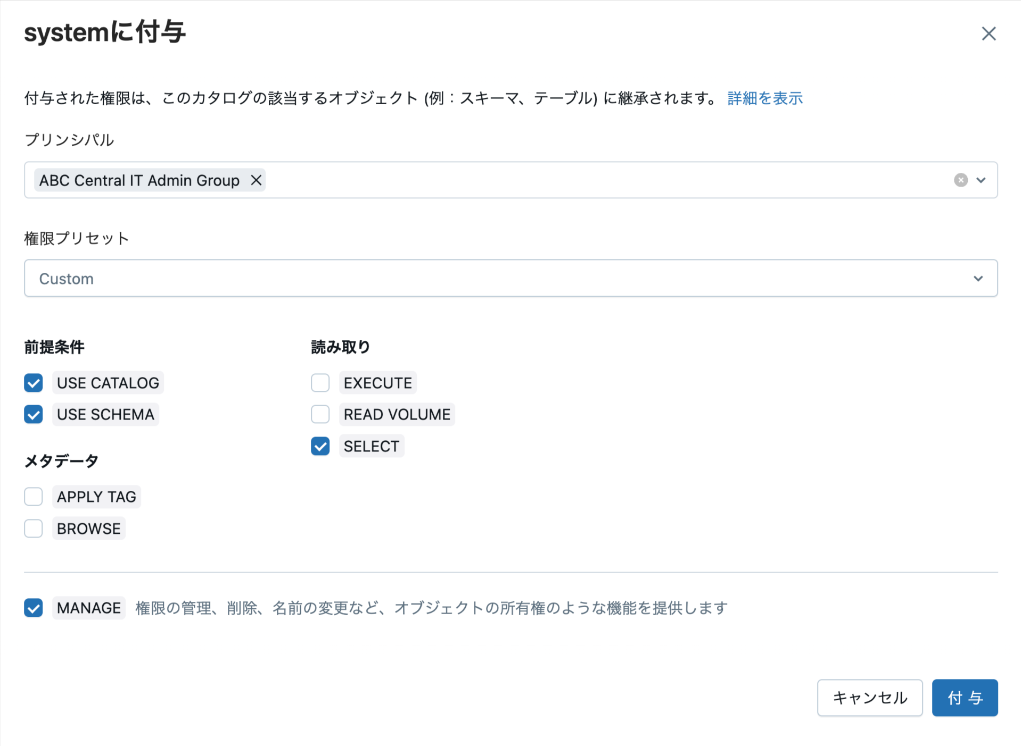Screen dimensions: 1021x746
Task: Remove the ABC Central IT Admin Group chip
Action: coord(256,180)
